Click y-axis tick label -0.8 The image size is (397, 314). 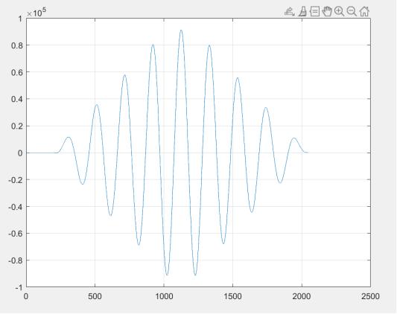pyautogui.click(x=16, y=260)
